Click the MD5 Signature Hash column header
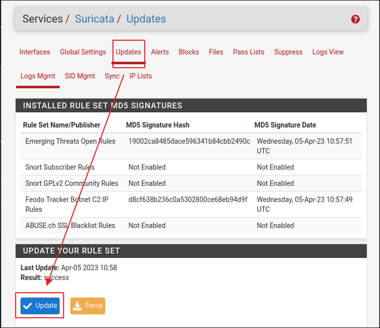Image resolution: width=380 pixels, height=328 pixels. [x=158, y=125]
